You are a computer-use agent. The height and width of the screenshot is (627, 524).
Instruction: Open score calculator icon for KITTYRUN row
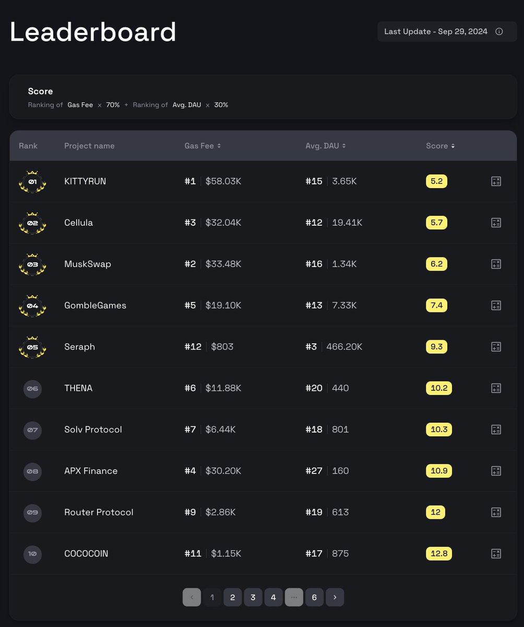pos(496,181)
